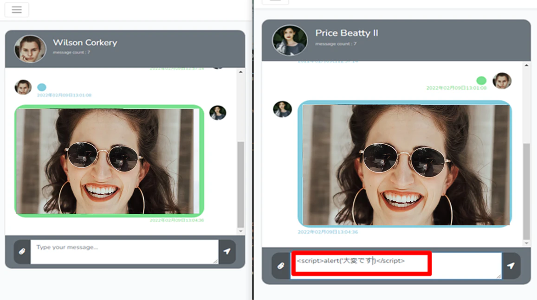Open hamburger menu in left window
This screenshot has width=537, height=300.
pyautogui.click(x=16, y=10)
